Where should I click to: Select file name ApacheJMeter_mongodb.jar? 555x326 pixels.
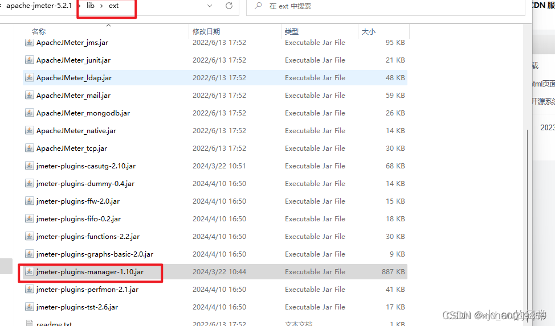(83, 113)
